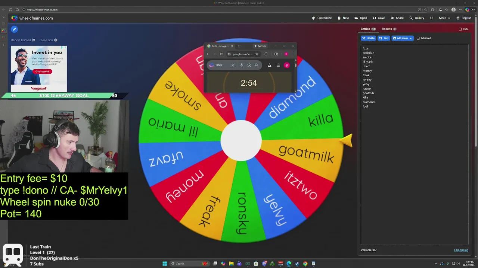Change language from English

point(464,18)
